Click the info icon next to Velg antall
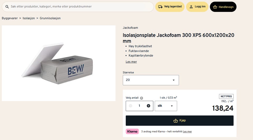Screen dimensions: 253x140 (142, 98)
